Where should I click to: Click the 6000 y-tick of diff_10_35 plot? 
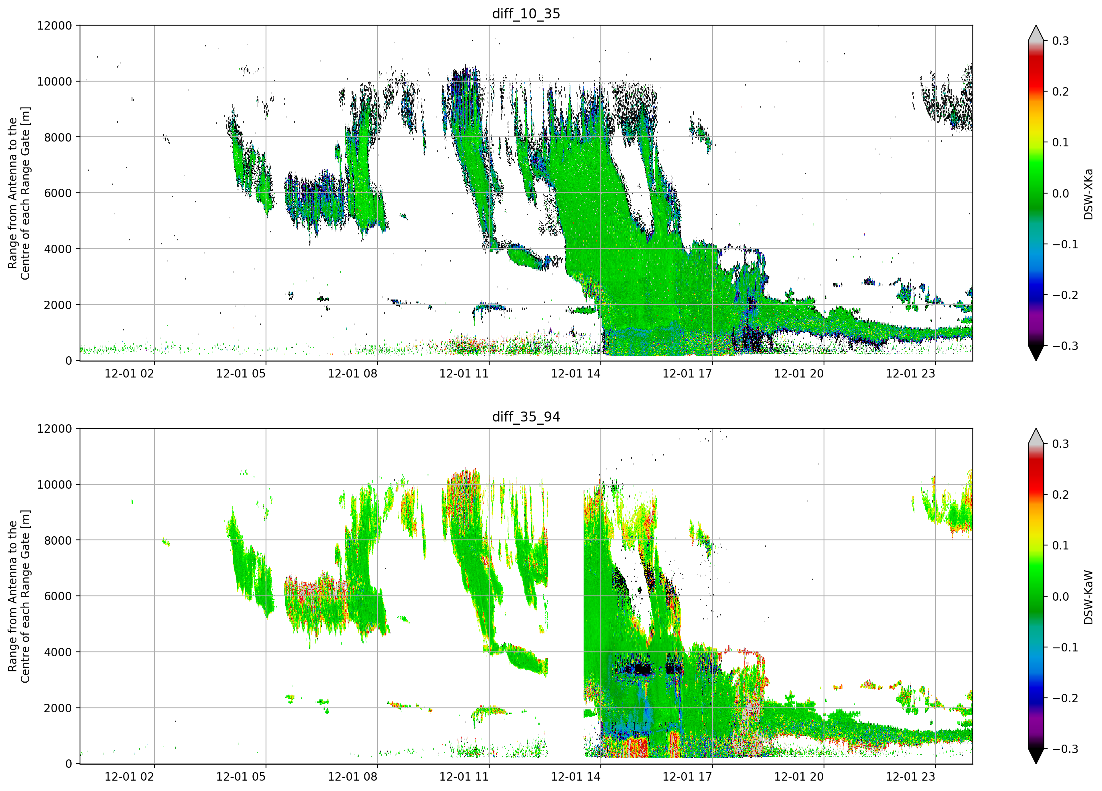coord(58,194)
